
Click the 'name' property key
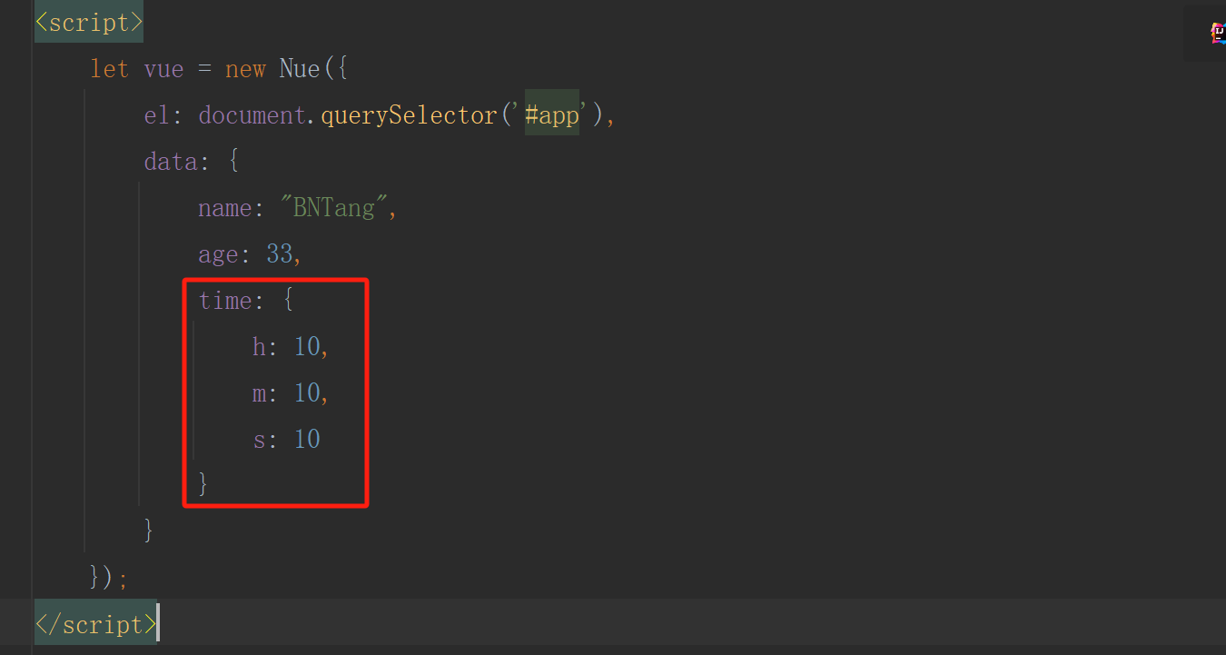click(x=225, y=208)
